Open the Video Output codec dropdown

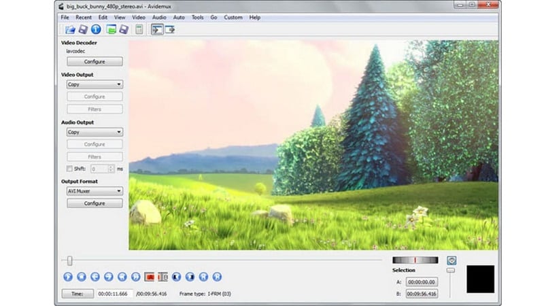pos(95,84)
